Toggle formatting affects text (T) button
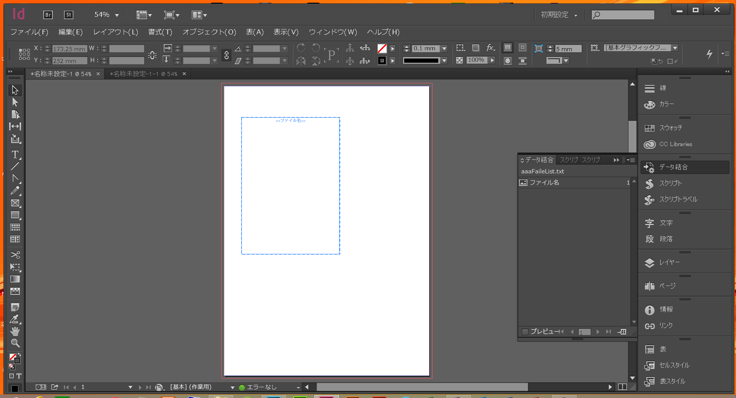 click(x=19, y=376)
